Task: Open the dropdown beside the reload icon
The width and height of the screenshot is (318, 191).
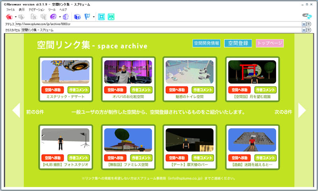Action: [x=60, y=17]
